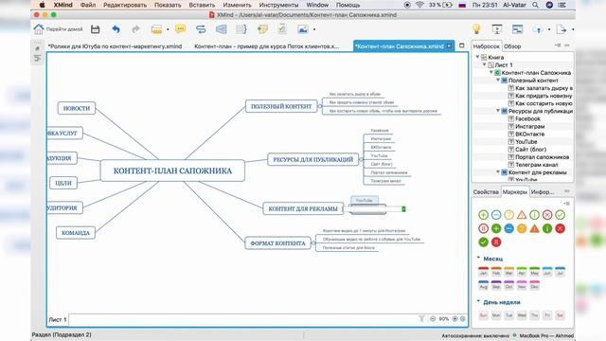The image size is (606, 341).
Task: Open the Вставить menu
Action: (202, 5)
